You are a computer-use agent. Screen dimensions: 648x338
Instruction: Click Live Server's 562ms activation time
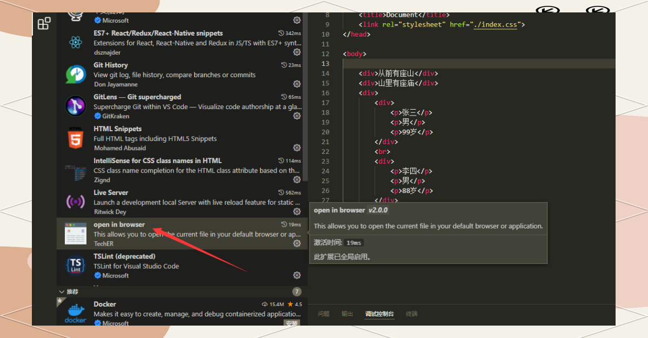tap(290, 192)
